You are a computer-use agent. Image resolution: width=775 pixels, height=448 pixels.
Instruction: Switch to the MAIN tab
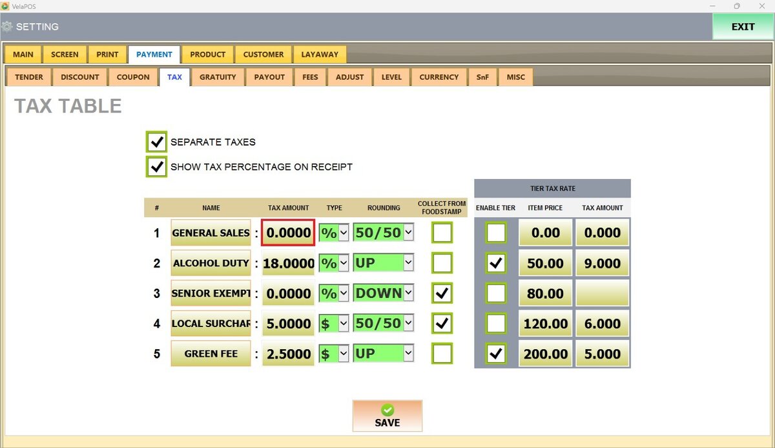click(x=23, y=54)
